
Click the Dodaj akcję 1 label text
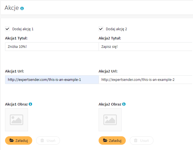pos(23,29)
